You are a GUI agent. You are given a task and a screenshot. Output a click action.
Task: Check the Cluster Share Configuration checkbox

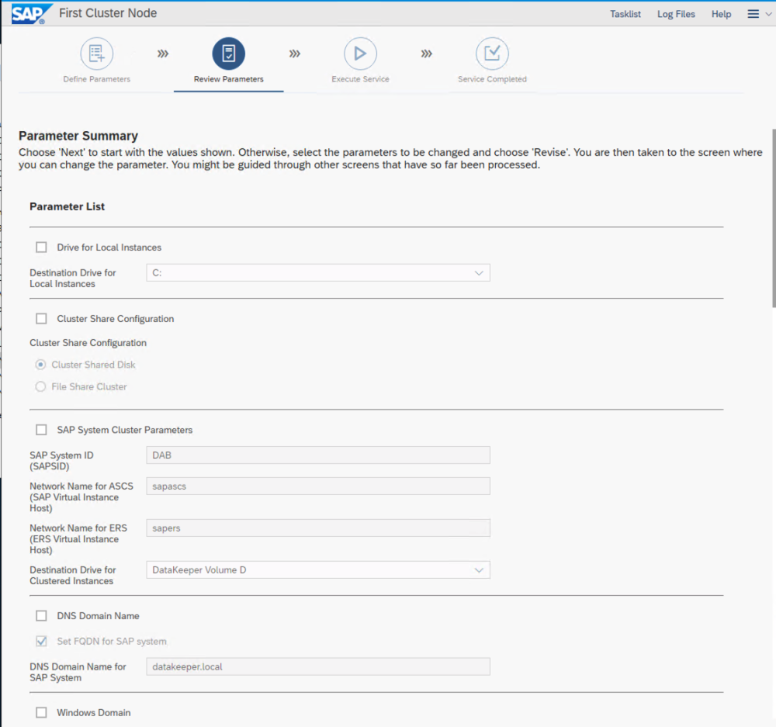[x=42, y=319]
